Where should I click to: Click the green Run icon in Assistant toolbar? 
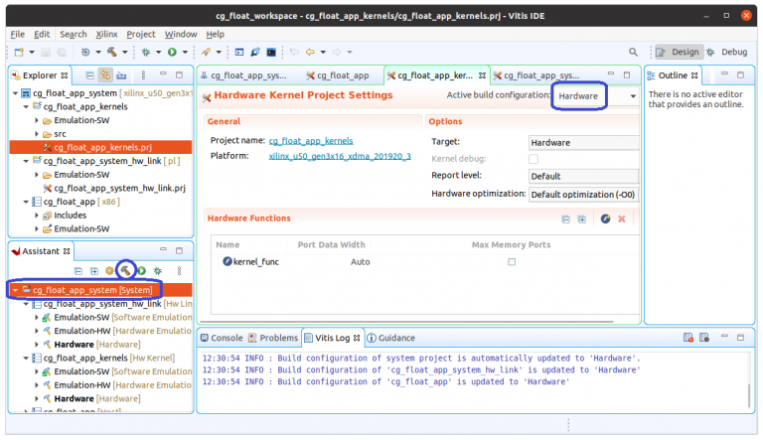click(x=142, y=270)
